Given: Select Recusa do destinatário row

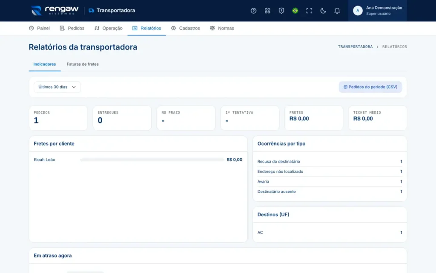Looking at the screenshot, I should point(330,162).
